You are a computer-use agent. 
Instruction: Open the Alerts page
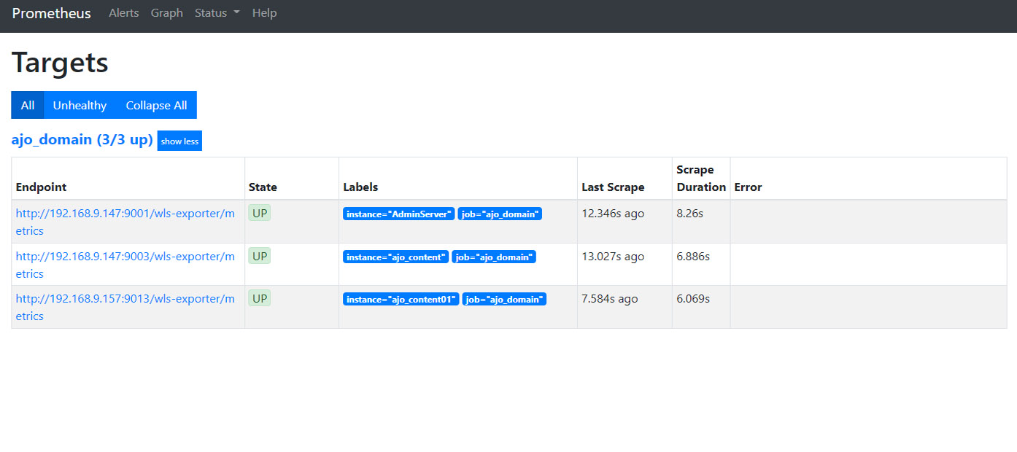(x=123, y=13)
